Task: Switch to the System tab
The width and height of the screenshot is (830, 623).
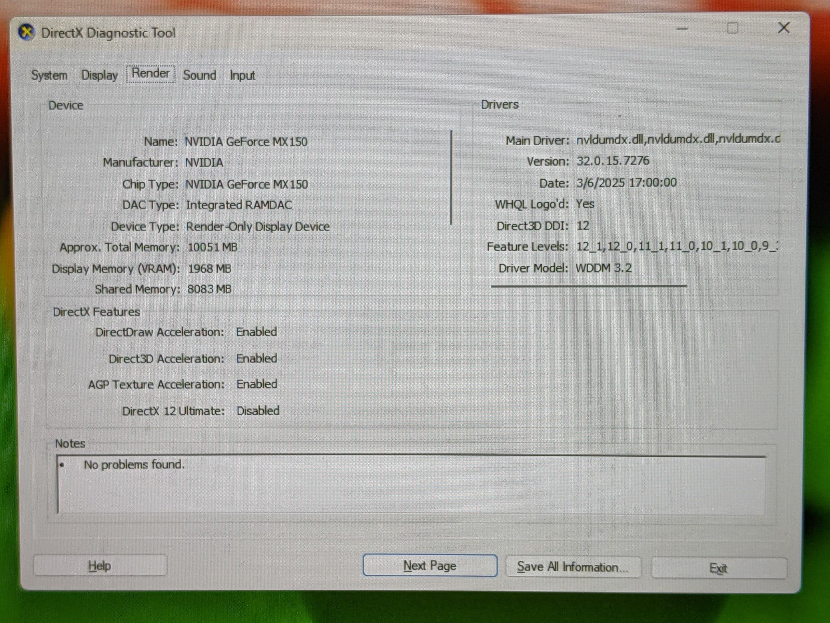Action: click(49, 75)
